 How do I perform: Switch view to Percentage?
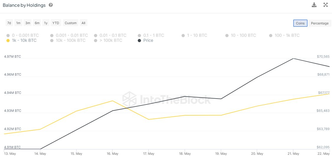(320, 23)
